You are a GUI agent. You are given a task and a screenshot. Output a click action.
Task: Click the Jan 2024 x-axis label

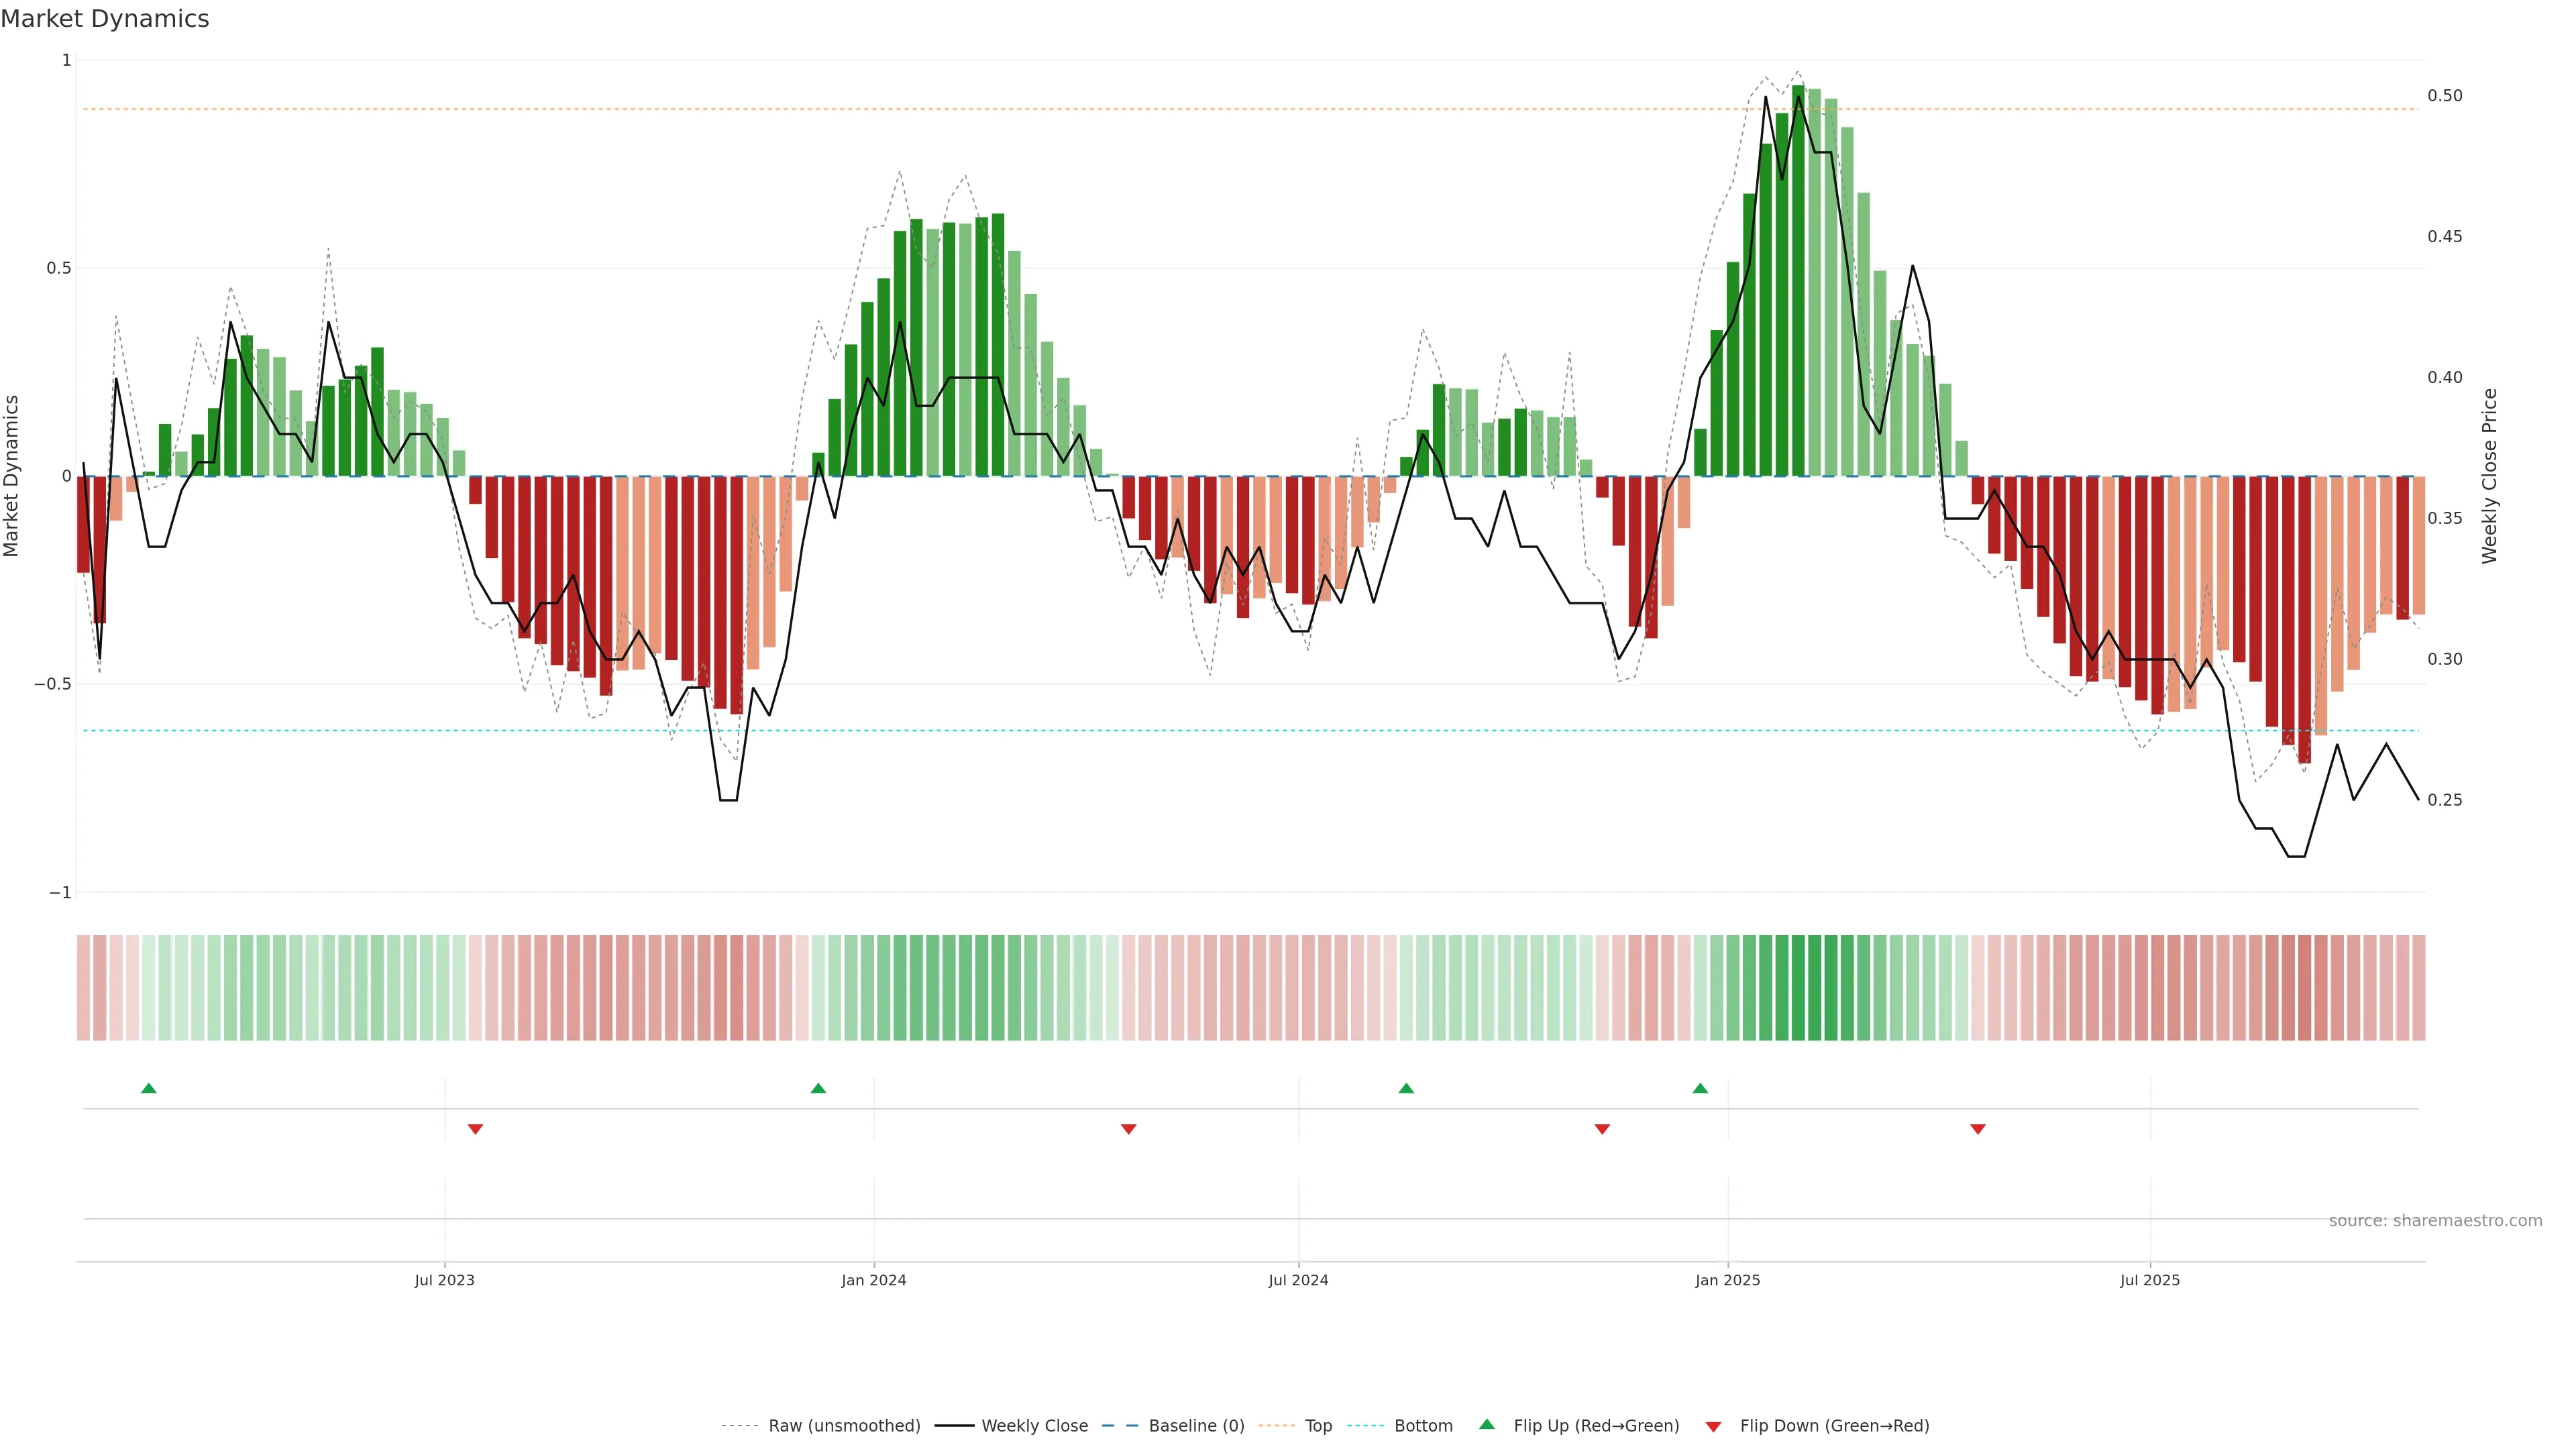[873, 1280]
